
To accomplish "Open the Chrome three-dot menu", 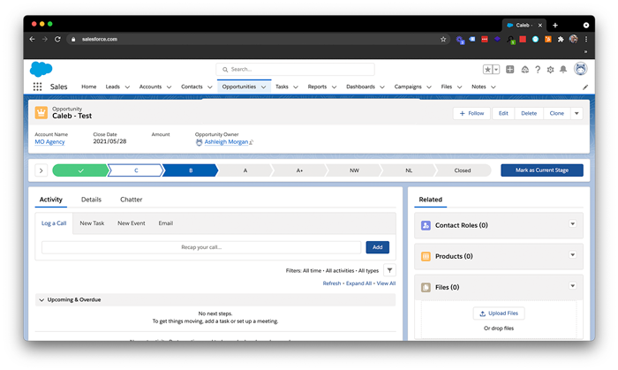I will [x=586, y=39].
